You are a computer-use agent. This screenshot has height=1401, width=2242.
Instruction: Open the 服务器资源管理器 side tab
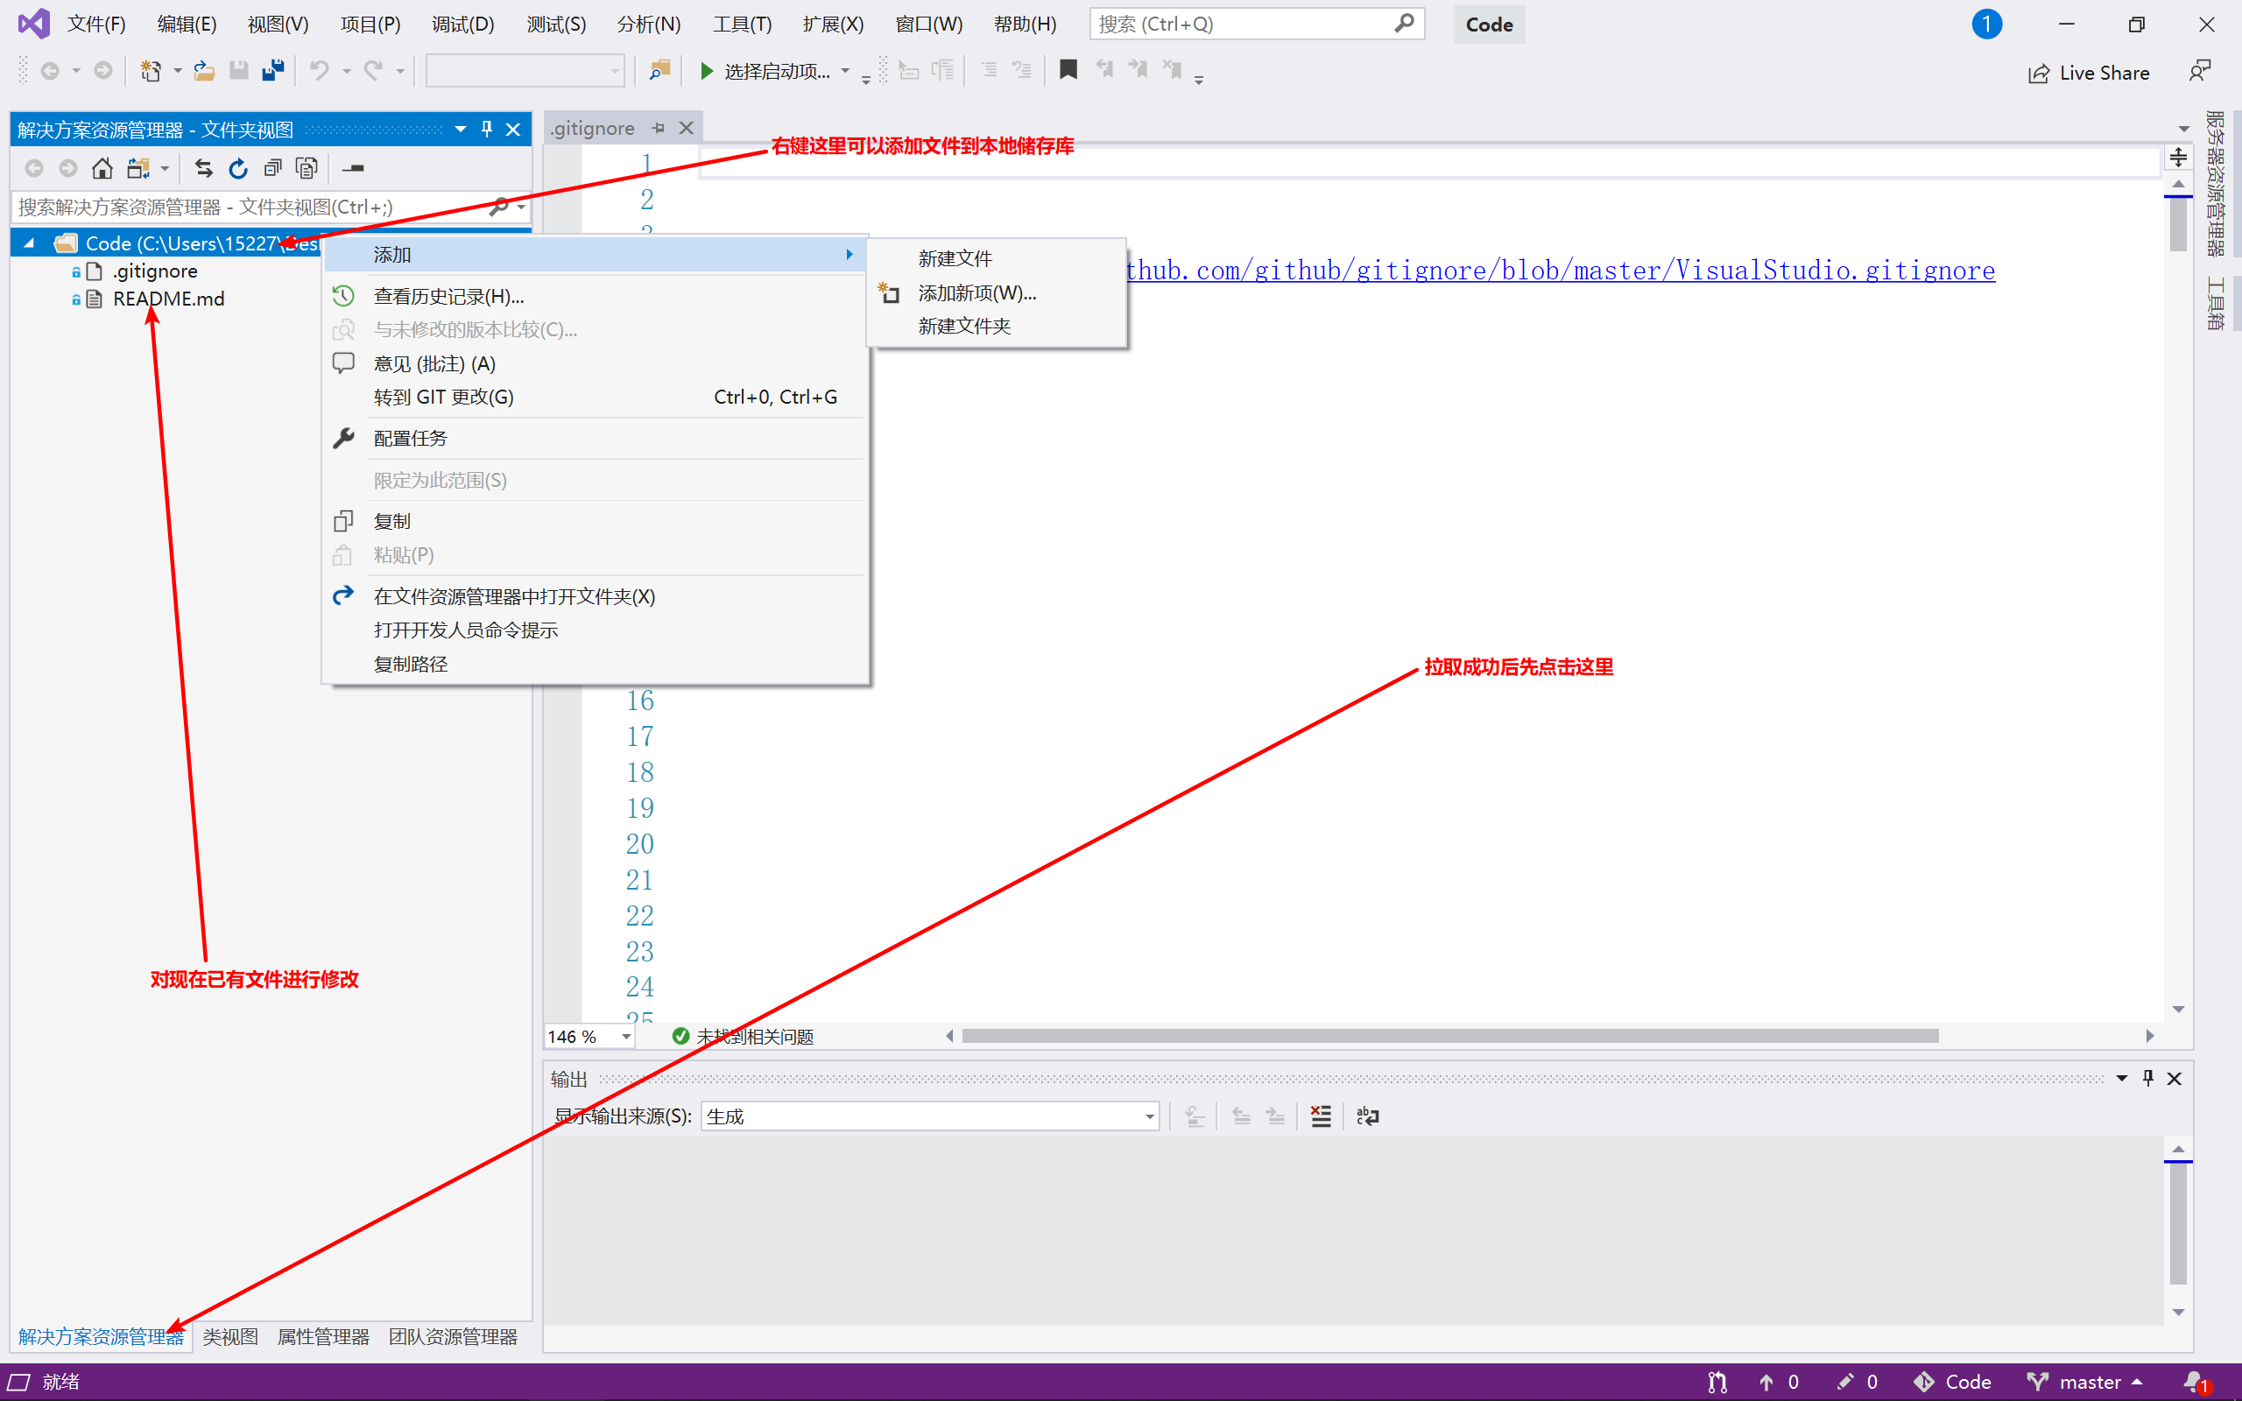(2216, 184)
